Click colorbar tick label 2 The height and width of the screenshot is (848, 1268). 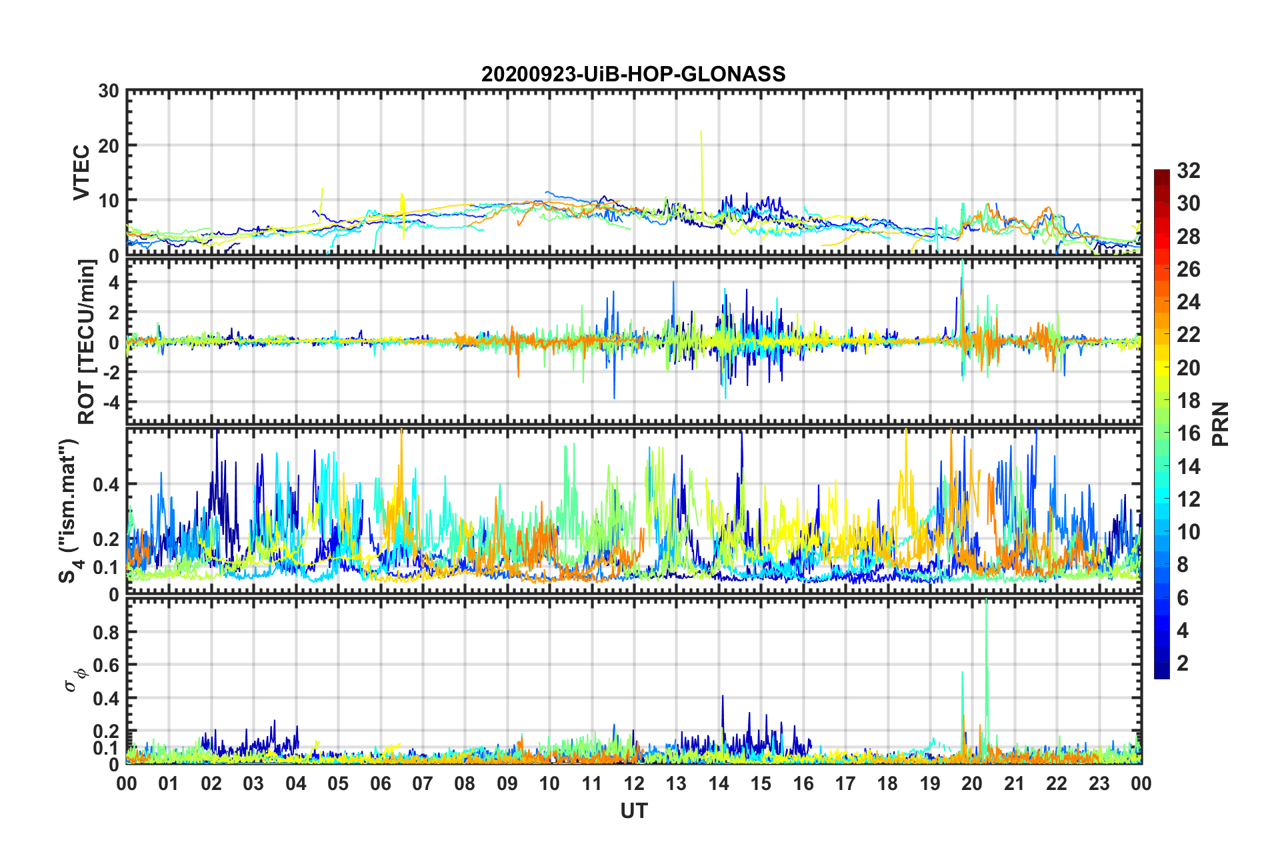click(1183, 663)
